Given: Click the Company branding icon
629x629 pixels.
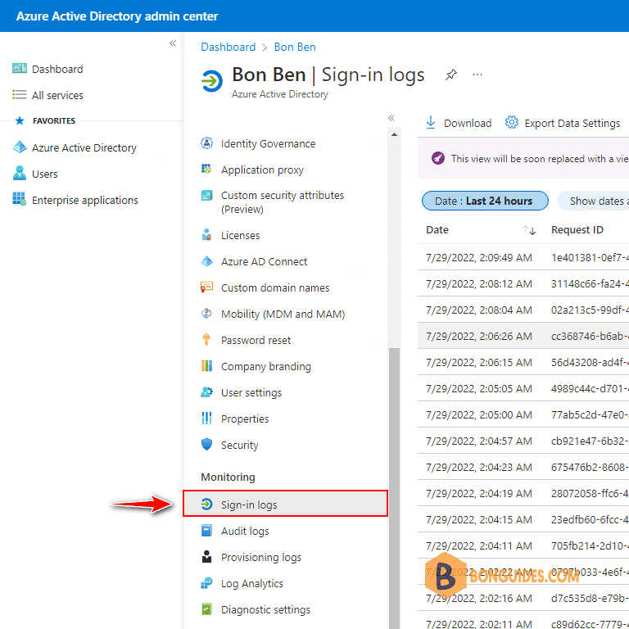Looking at the screenshot, I should click(206, 366).
